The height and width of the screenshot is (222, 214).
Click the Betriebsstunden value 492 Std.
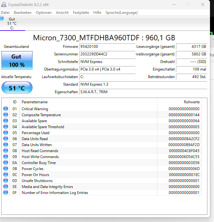click(192, 77)
